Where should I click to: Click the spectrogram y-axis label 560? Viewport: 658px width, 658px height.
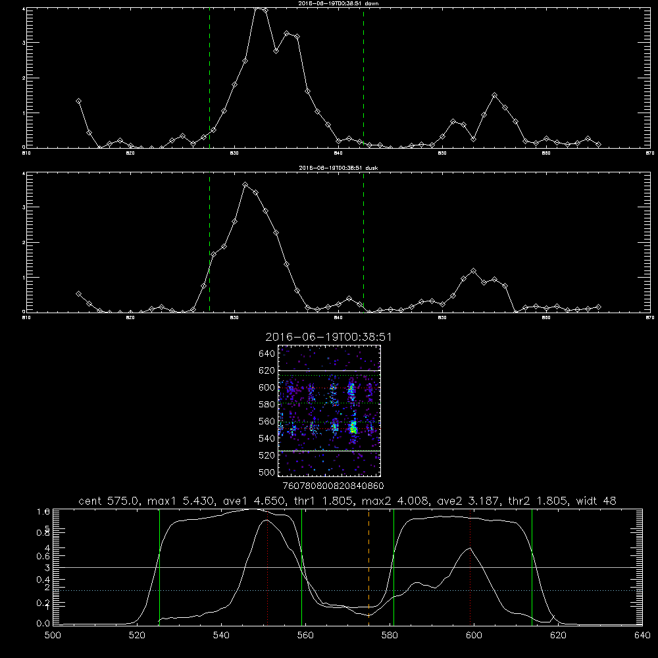click(x=267, y=421)
